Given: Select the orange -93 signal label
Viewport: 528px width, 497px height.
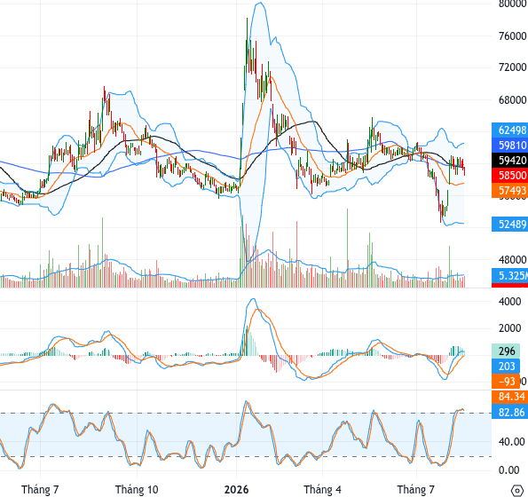Looking at the screenshot, I should tap(506, 381).
